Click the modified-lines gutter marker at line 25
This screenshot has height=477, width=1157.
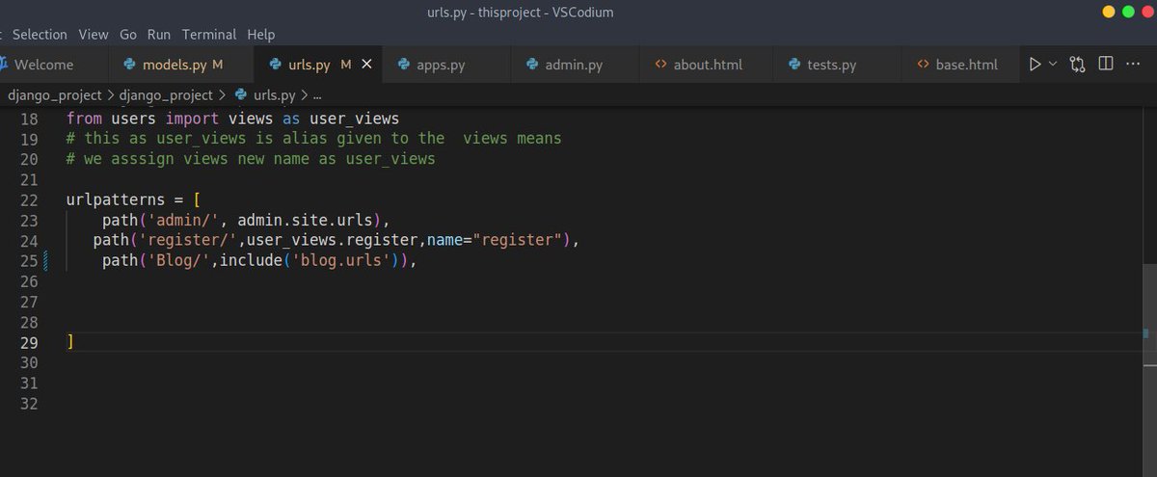pyautogui.click(x=44, y=261)
